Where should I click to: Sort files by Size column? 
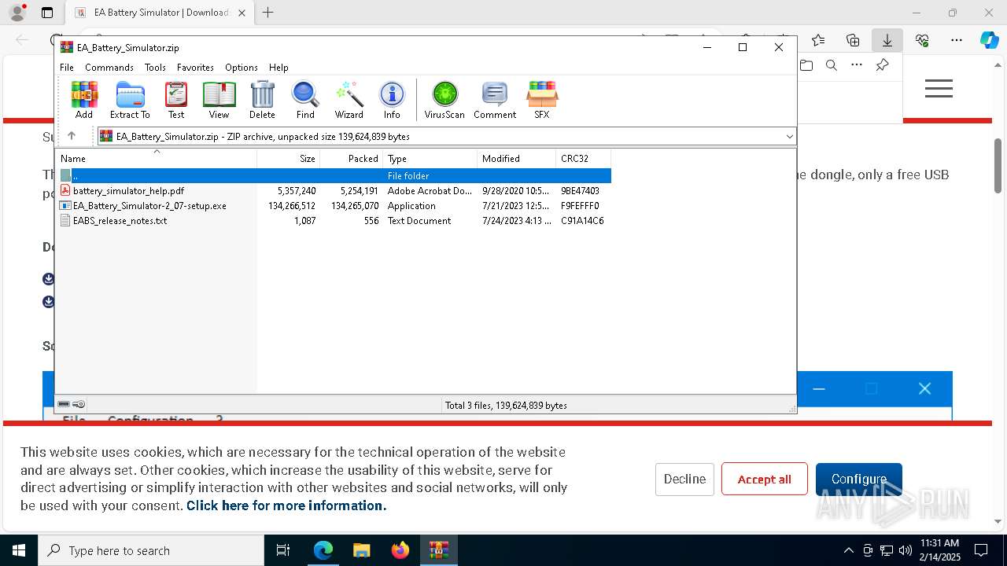289,159
